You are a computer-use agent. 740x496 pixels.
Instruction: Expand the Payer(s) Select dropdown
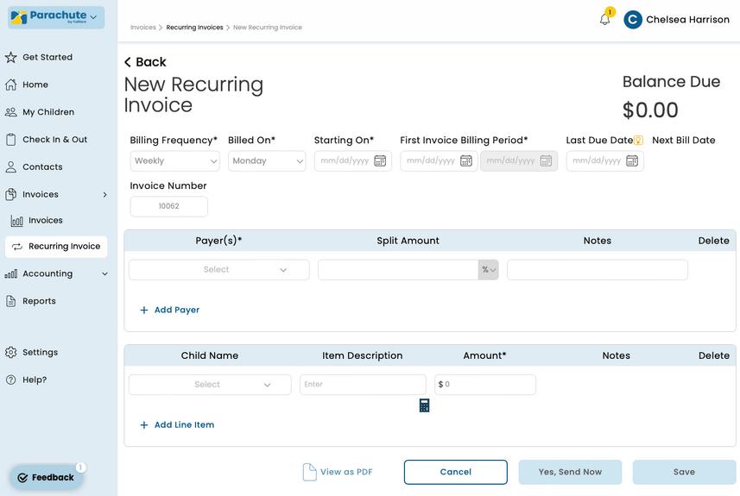219,270
